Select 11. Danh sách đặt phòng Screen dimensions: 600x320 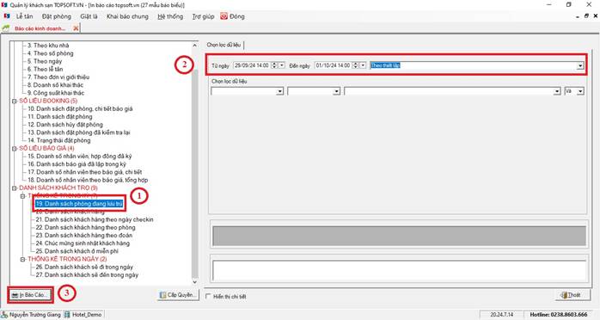(59, 117)
